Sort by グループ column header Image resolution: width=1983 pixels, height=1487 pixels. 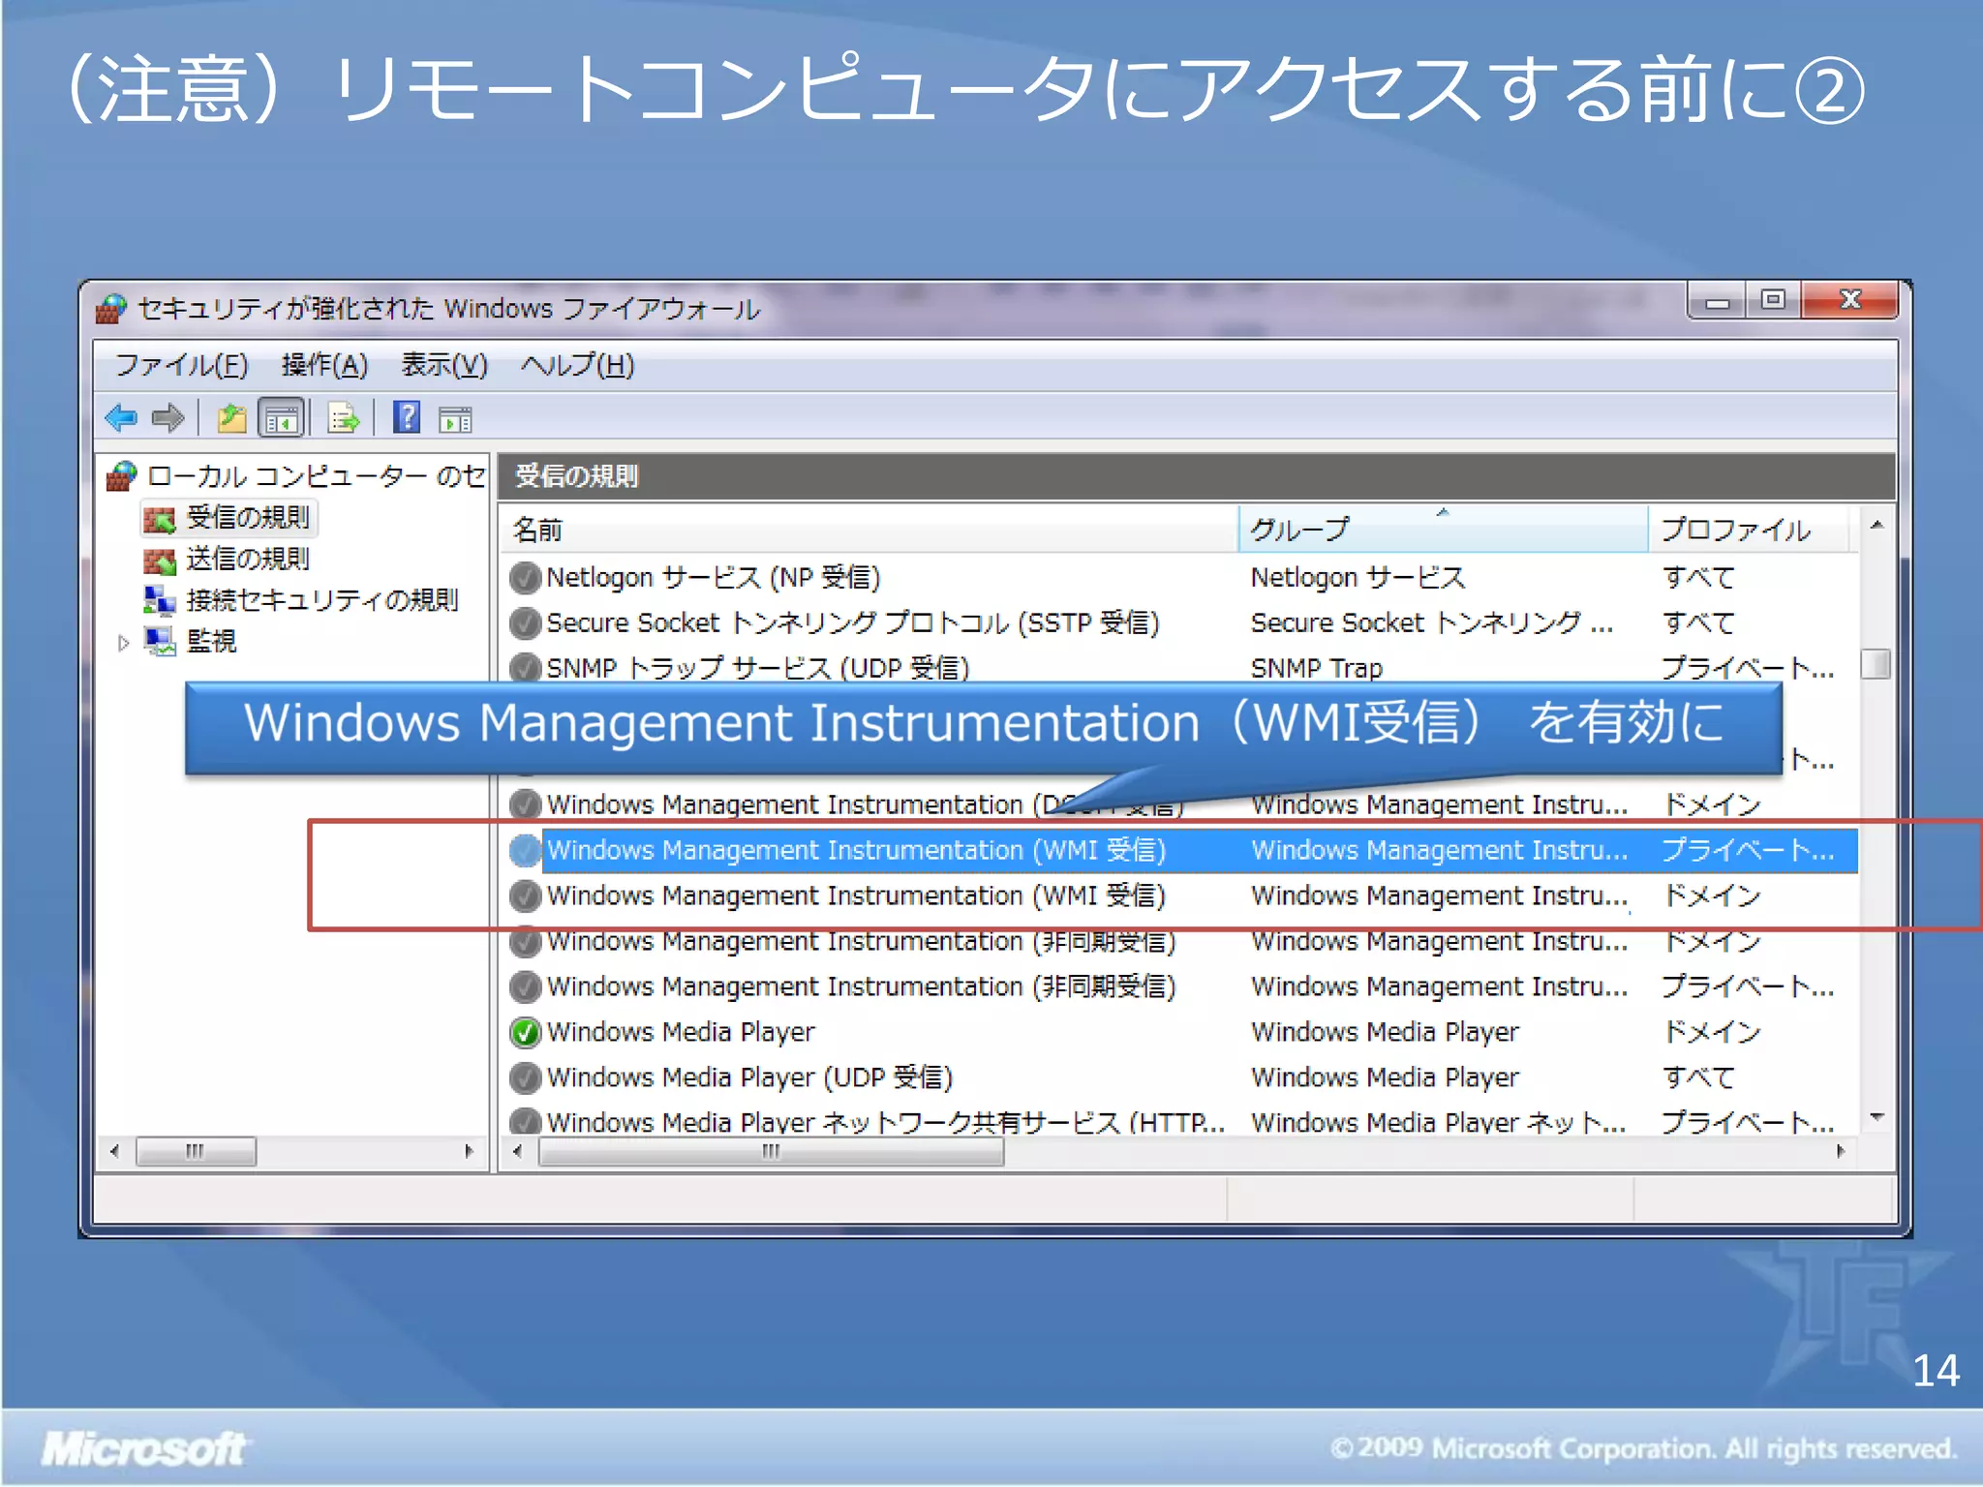pos(1443,530)
